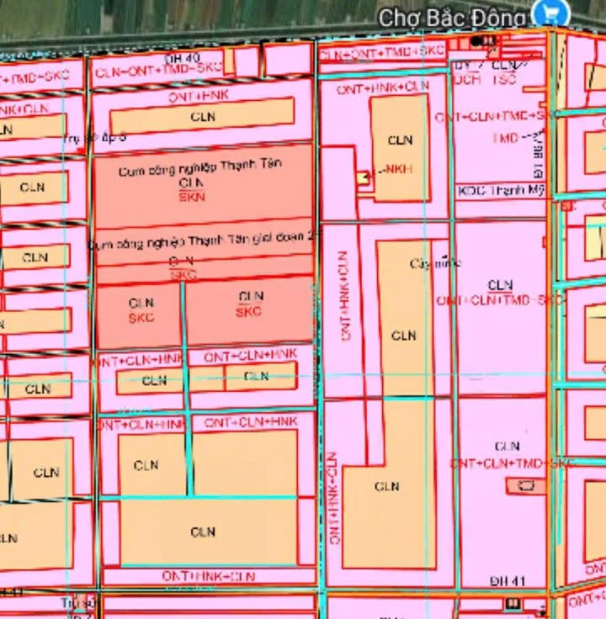This screenshot has height=619, width=606.
Task: Click the CLN parcel directly under the ONT+HNK label
Action: point(202,116)
